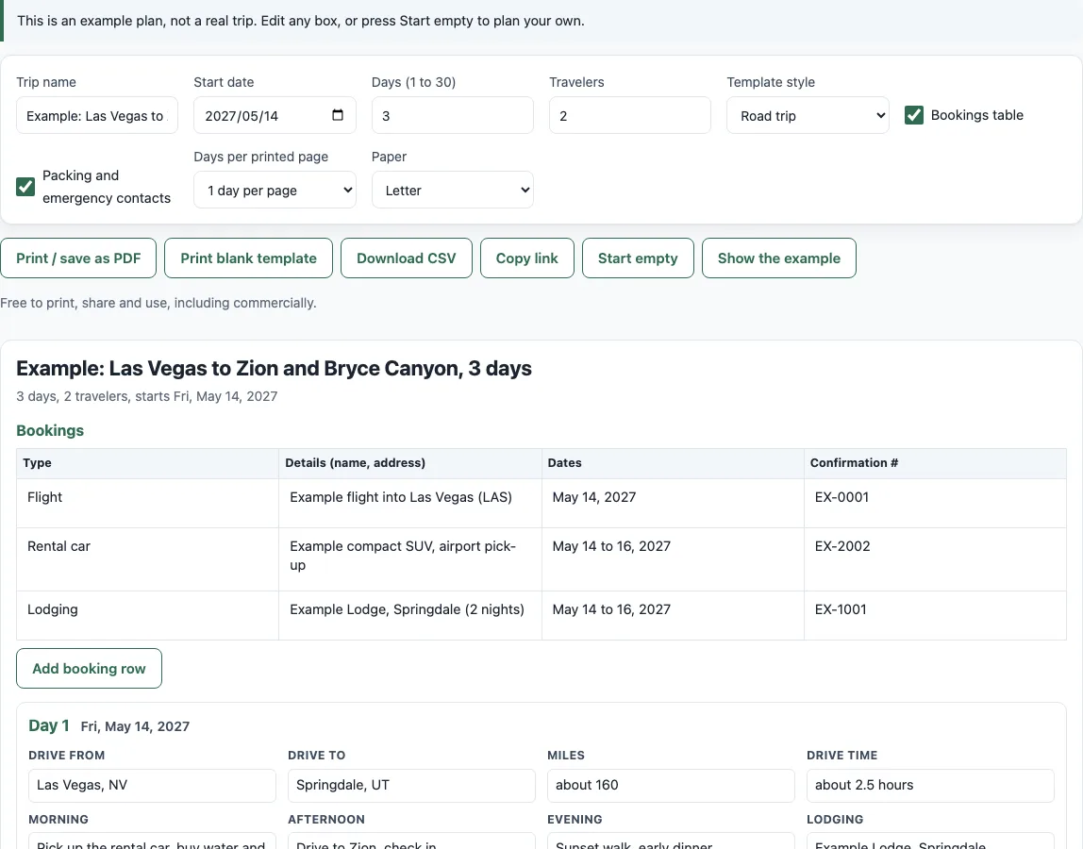
Task: Click the Lodging dates cell
Action: click(x=673, y=615)
